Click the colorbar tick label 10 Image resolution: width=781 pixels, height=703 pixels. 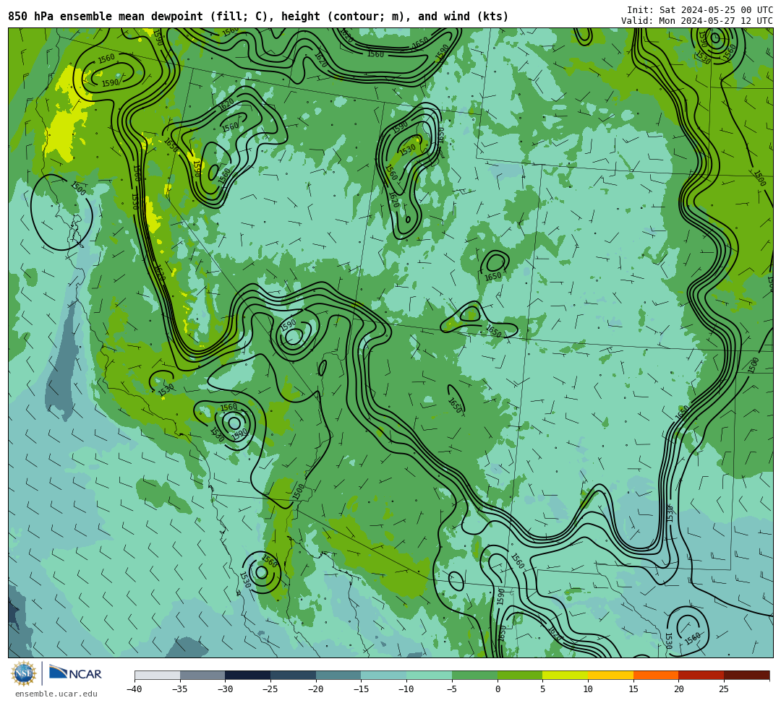click(588, 689)
